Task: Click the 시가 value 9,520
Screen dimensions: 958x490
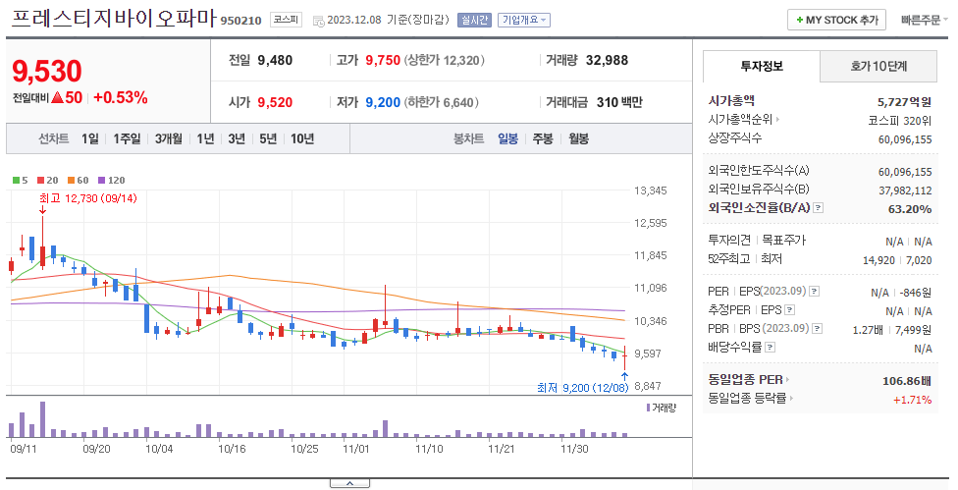Action: (275, 103)
